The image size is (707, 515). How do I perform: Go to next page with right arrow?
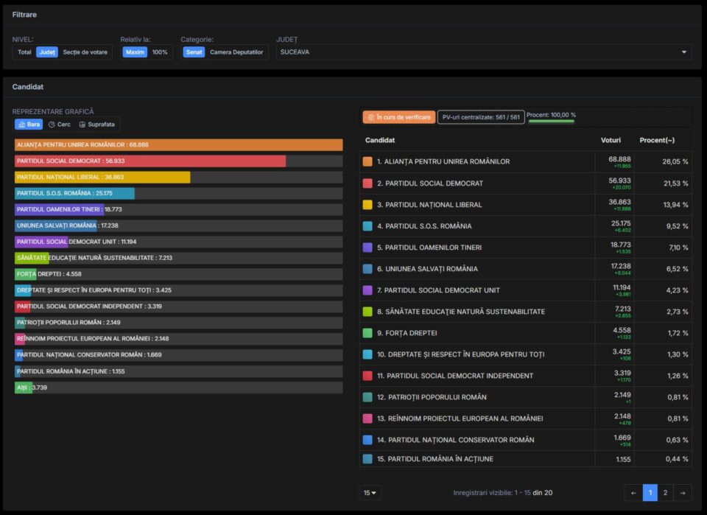tap(683, 493)
